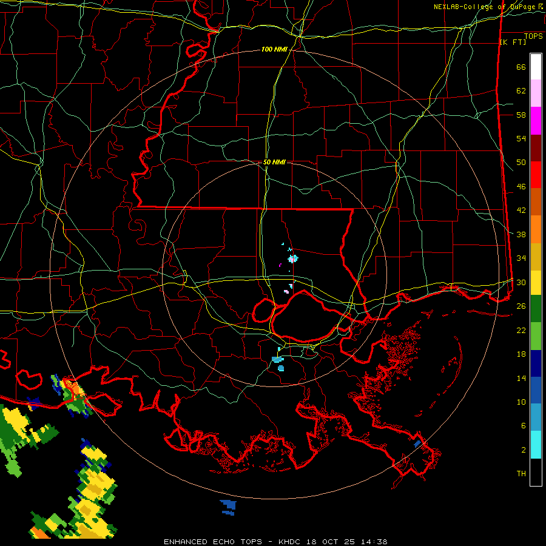Click the "TOPS" legend title
546x546 pixels.
[533, 36]
